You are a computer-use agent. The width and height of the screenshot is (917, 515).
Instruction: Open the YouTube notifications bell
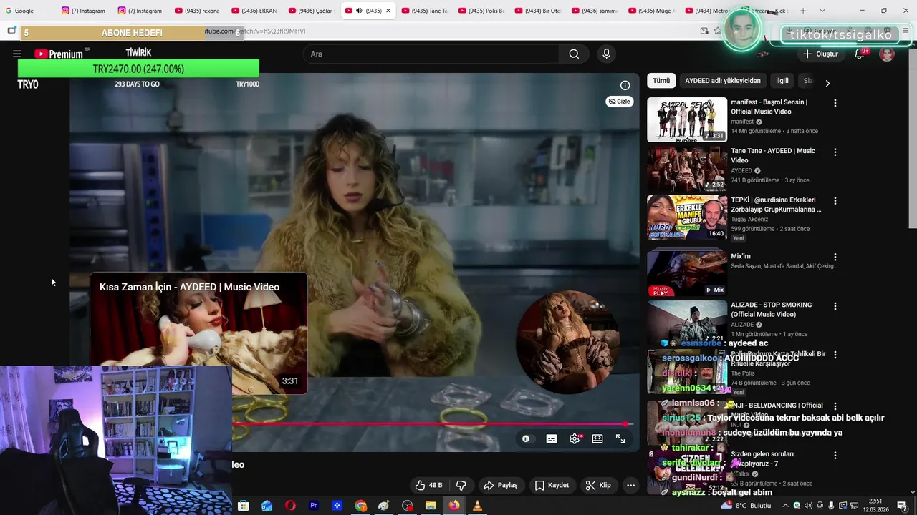859,54
